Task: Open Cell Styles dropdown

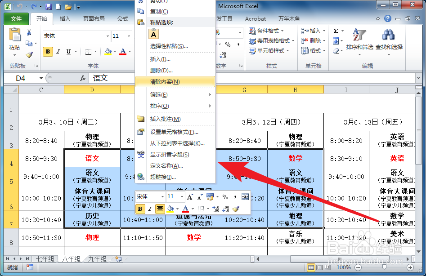Action: click(269, 51)
